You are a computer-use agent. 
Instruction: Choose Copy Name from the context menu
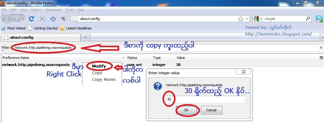coord(104,80)
